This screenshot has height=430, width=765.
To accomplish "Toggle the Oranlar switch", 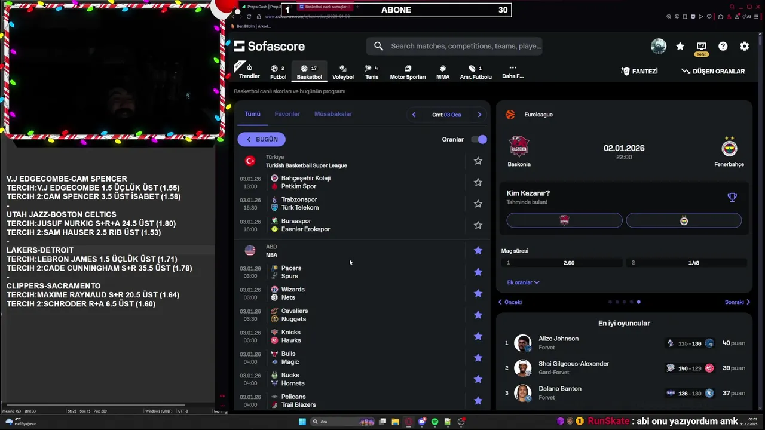I will 479,139.
